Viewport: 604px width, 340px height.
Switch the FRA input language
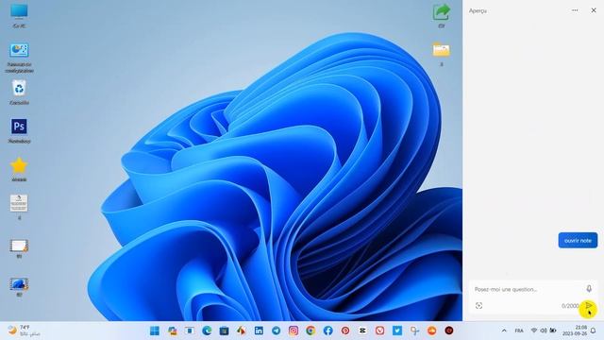(x=519, y=331)
